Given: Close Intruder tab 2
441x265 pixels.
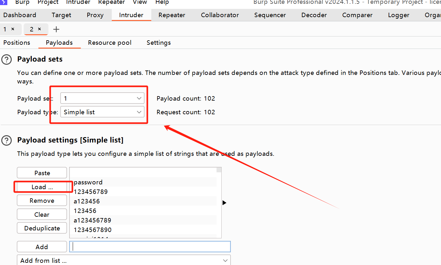Looking at the screenshot, I should point(39,29).
